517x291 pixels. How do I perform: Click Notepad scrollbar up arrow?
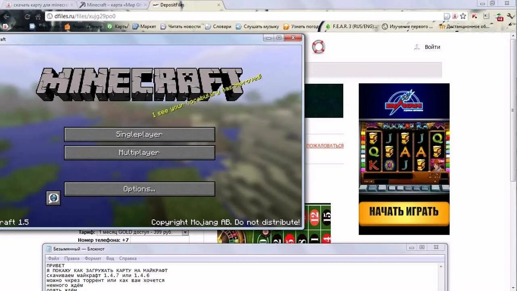point(441,267)
